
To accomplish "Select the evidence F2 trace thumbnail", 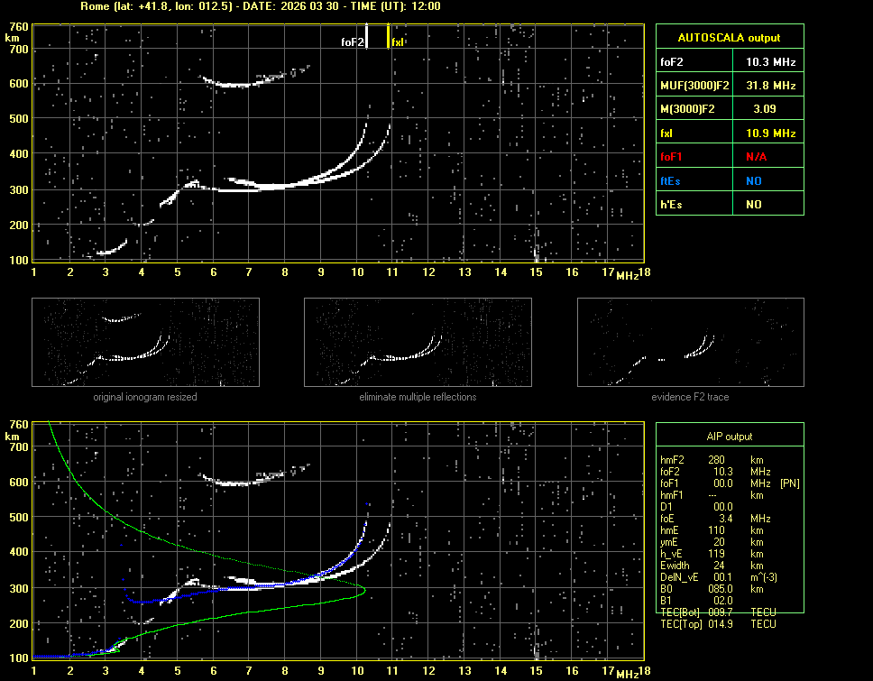I will [x=690, y=342].
